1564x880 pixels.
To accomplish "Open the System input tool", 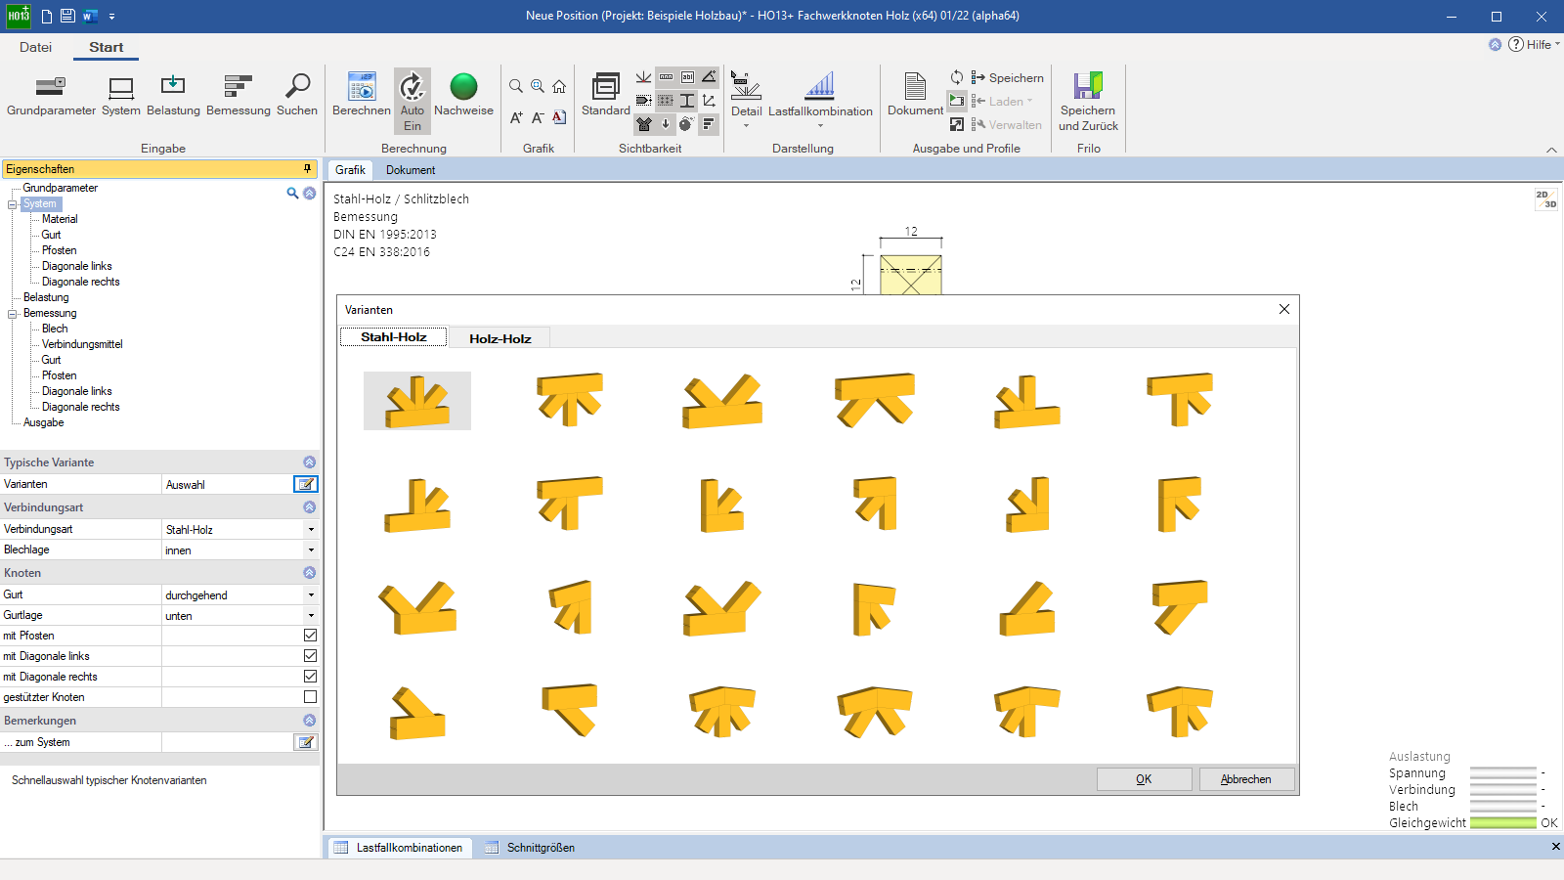I will pos(121,96).
